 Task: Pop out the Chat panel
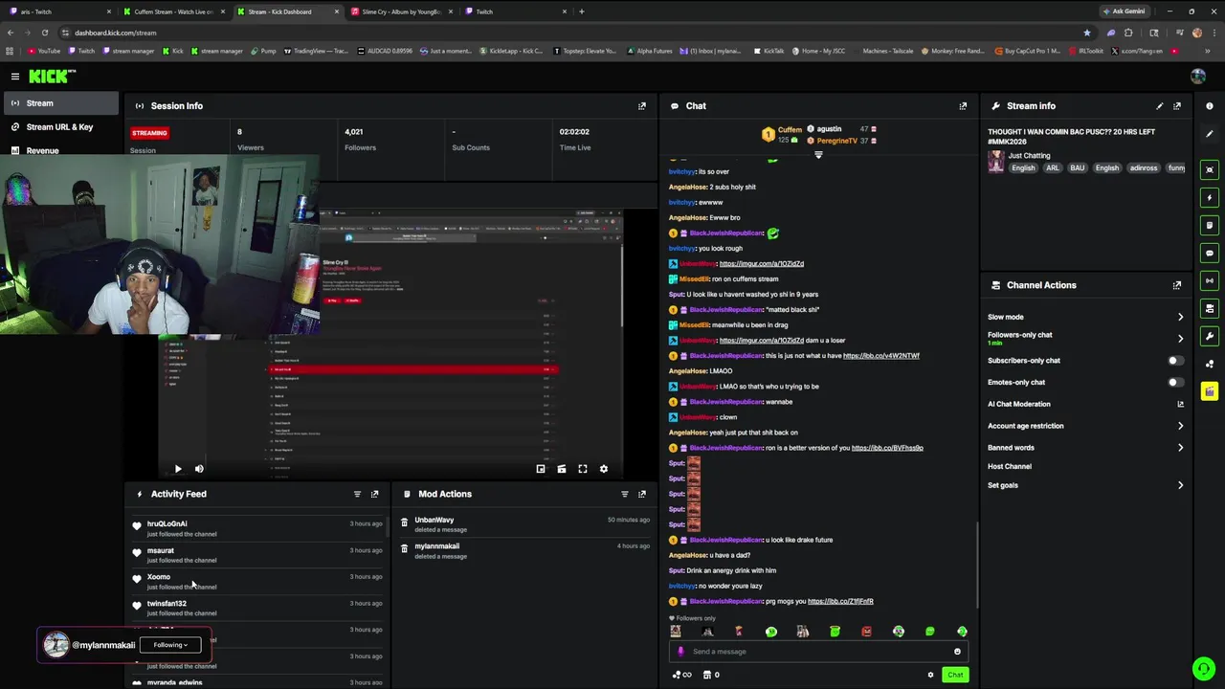(963, 106)
